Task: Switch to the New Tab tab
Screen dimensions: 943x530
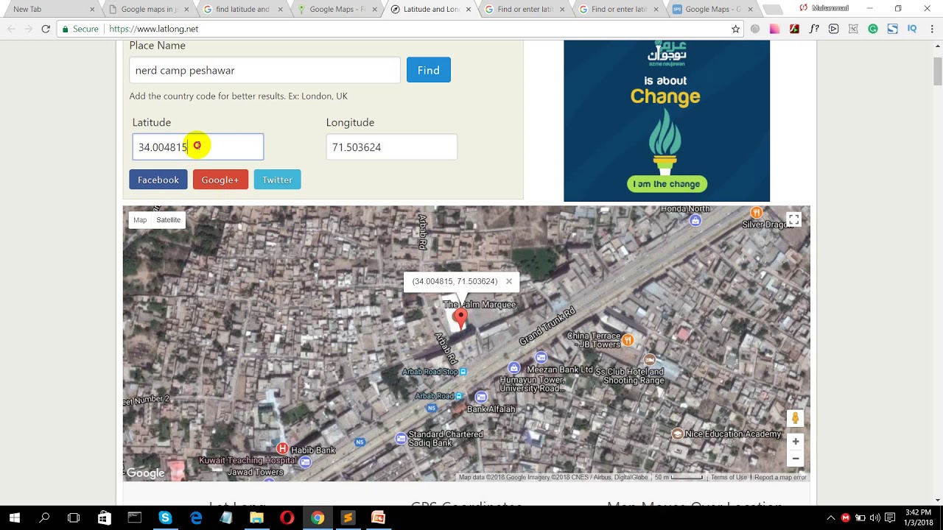Action: 49,9
